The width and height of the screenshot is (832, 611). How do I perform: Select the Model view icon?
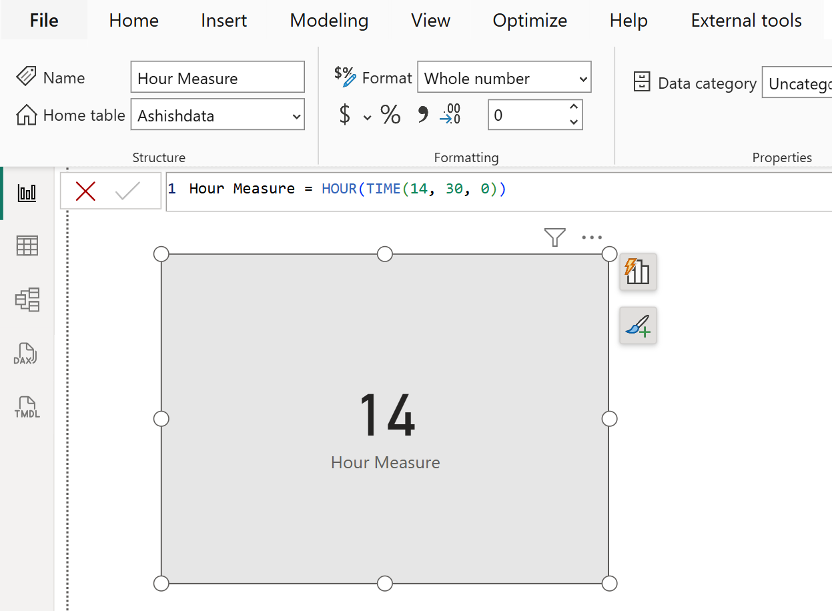pos(27,299)
